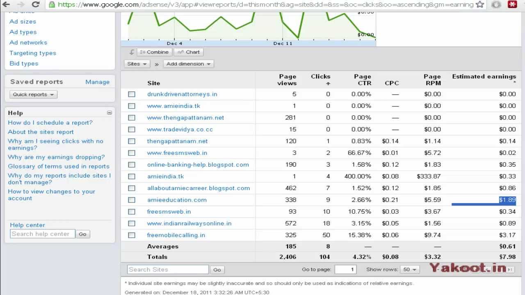Sort by the Page RPM column header
The width and height of the screenshot is (525, 295).
[x=432, y=80]
